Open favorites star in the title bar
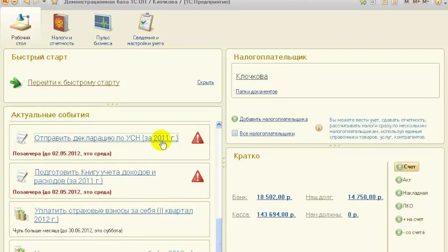 click(55, 2)
